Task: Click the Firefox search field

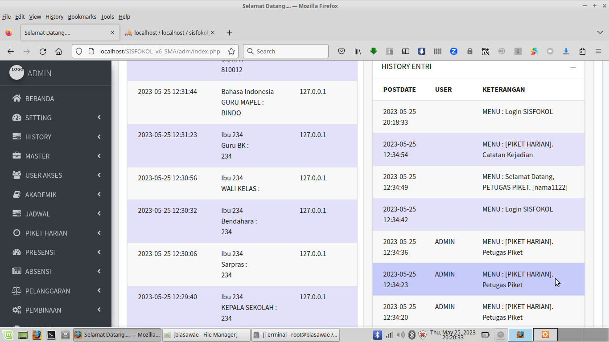Action: coord(285,51)
